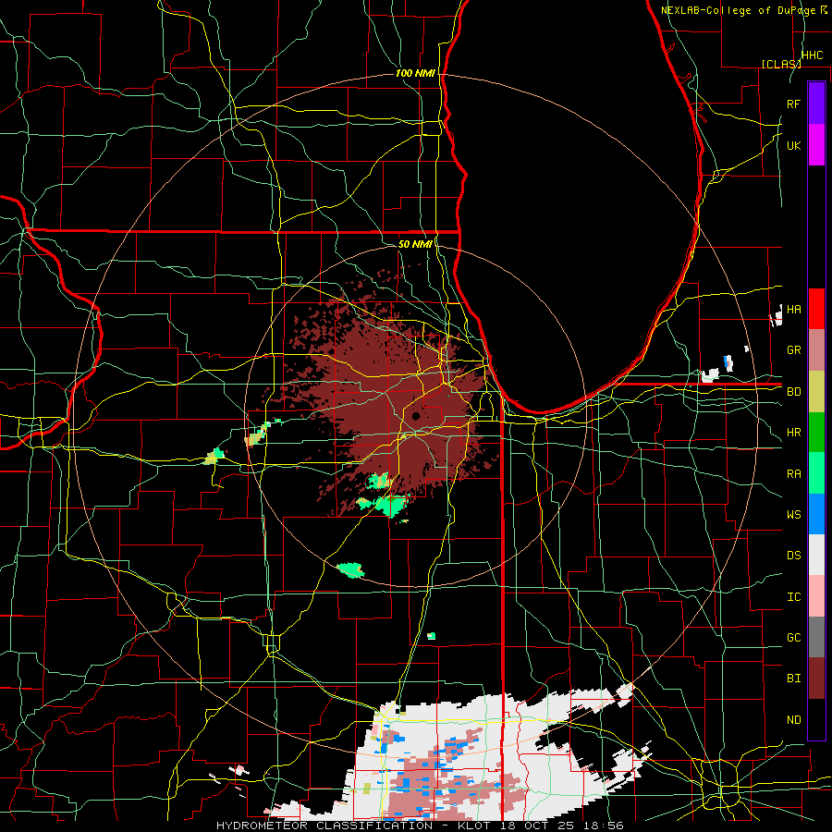Image resolution: width=832 pixels, height=832 pixels.
Task: Click the purple RF color swatch
Action: 816,104
